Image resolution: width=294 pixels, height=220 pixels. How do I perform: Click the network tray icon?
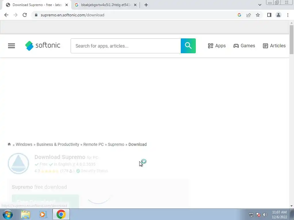click(x=251, y=215)
